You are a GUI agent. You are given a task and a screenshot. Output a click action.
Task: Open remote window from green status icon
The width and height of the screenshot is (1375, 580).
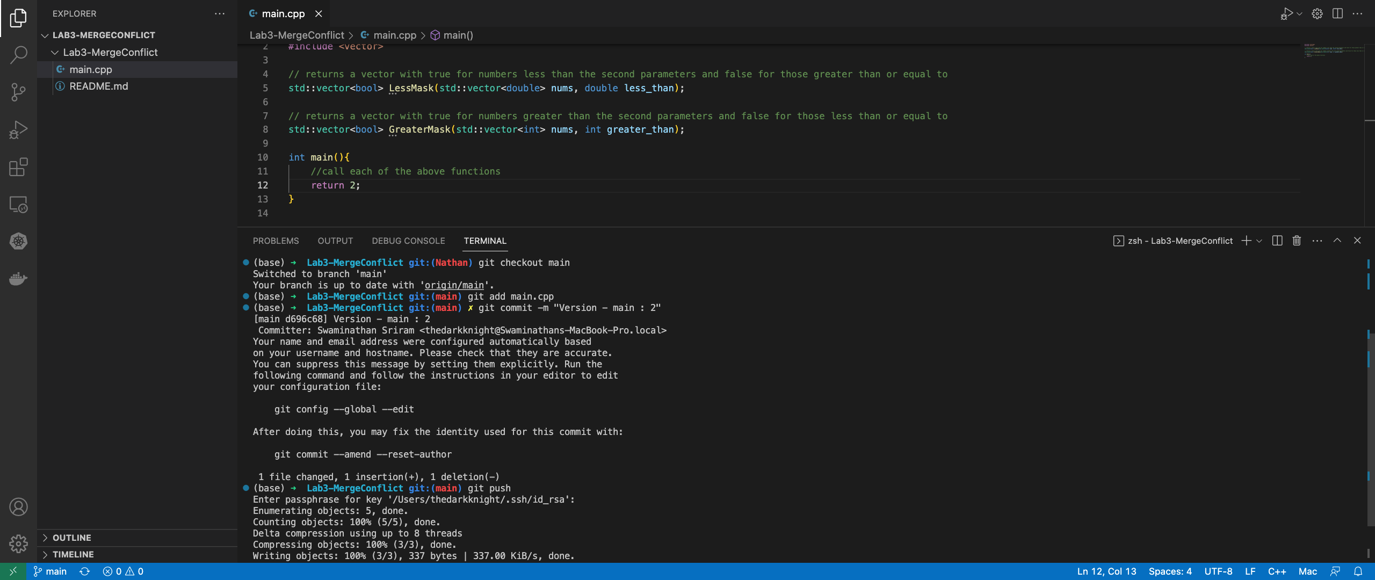coord(13,571)
